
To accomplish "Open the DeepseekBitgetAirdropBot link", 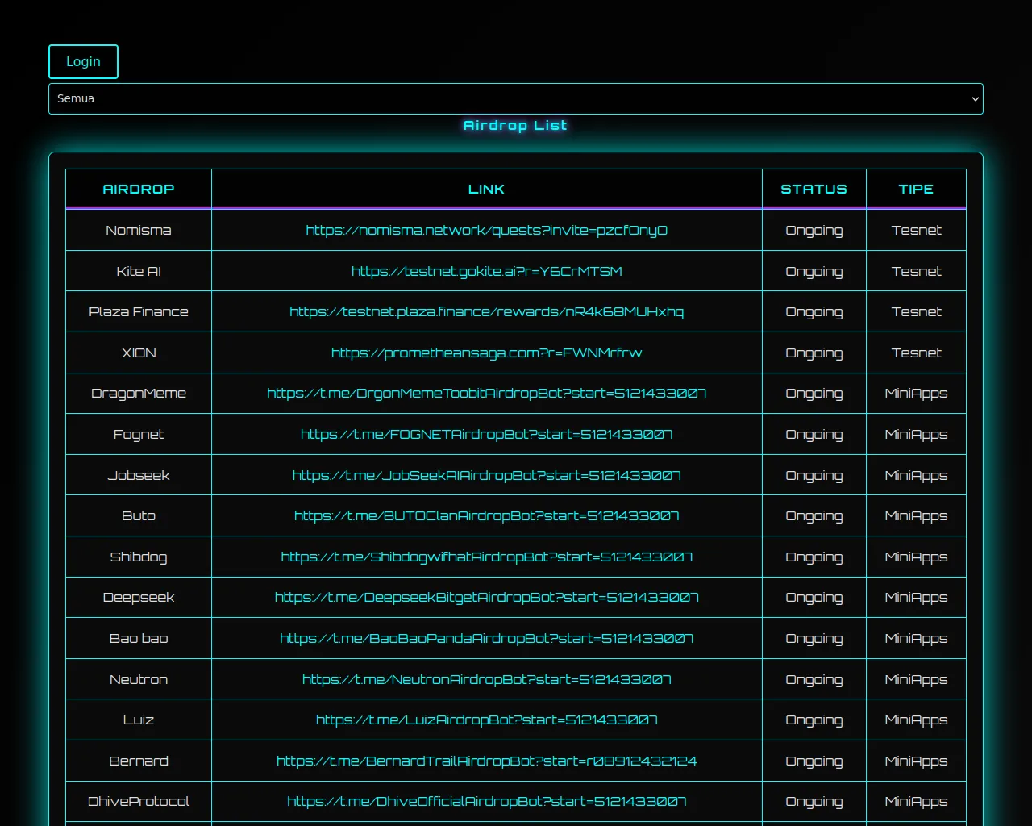I will [x=487, y=598].
